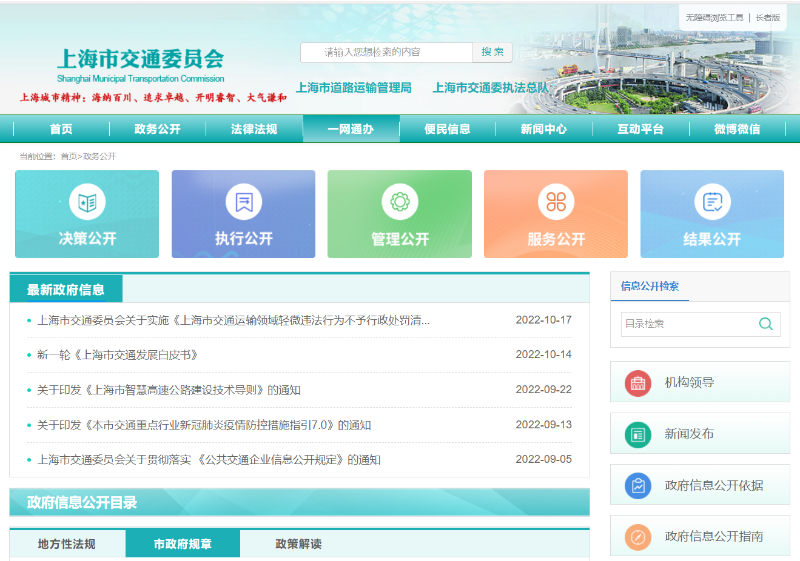Select the 政策解读 tab
Viewport: 800px width, 561px height.
coord(298,544)
